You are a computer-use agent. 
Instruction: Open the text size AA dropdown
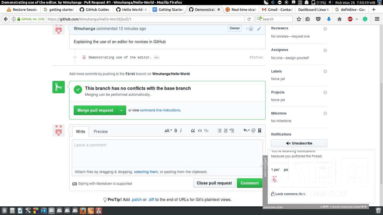(168, 130)
